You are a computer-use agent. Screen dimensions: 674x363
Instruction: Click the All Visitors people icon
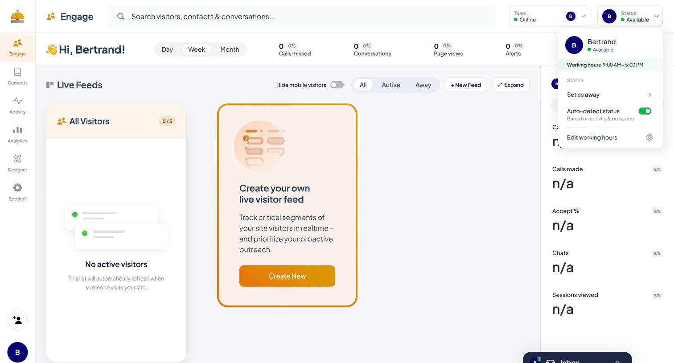click(62, 121)
